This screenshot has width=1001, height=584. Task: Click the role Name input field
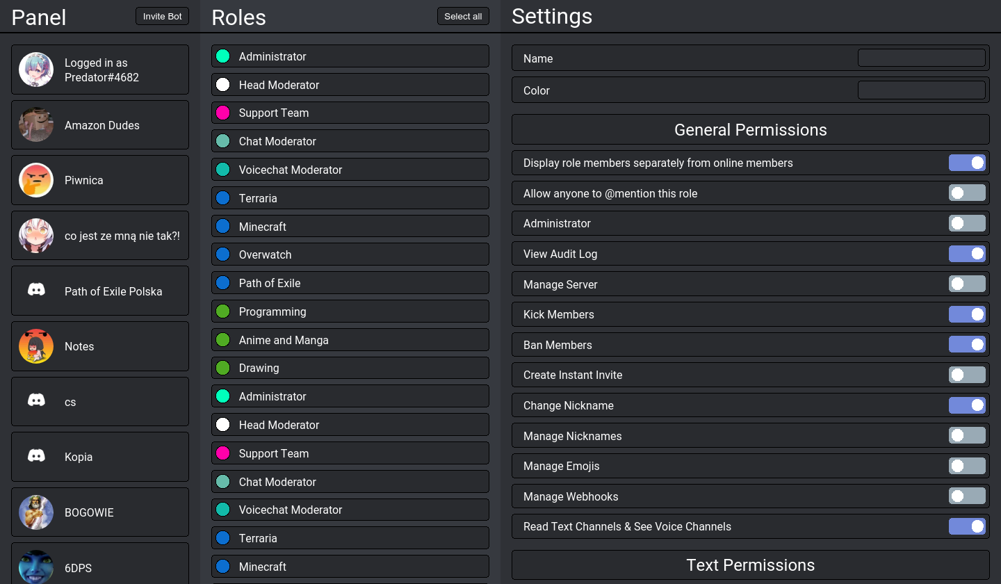click(921, 58)
